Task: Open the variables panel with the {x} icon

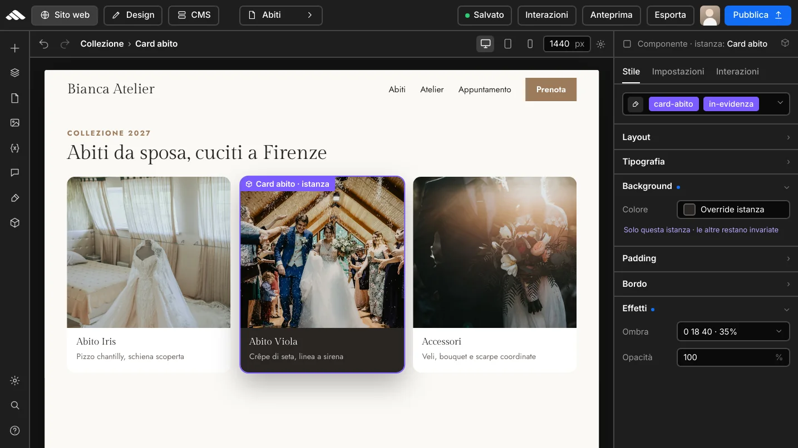Action: 15,148
